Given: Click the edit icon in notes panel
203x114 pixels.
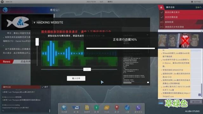Looking at the screenshot, I should [x=200, y=95].
